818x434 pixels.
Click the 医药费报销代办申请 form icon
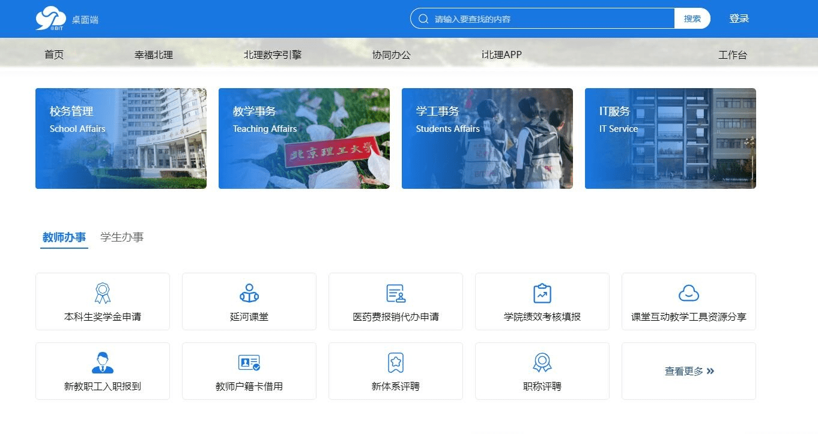pyautogui.click(x=396, y=293)
